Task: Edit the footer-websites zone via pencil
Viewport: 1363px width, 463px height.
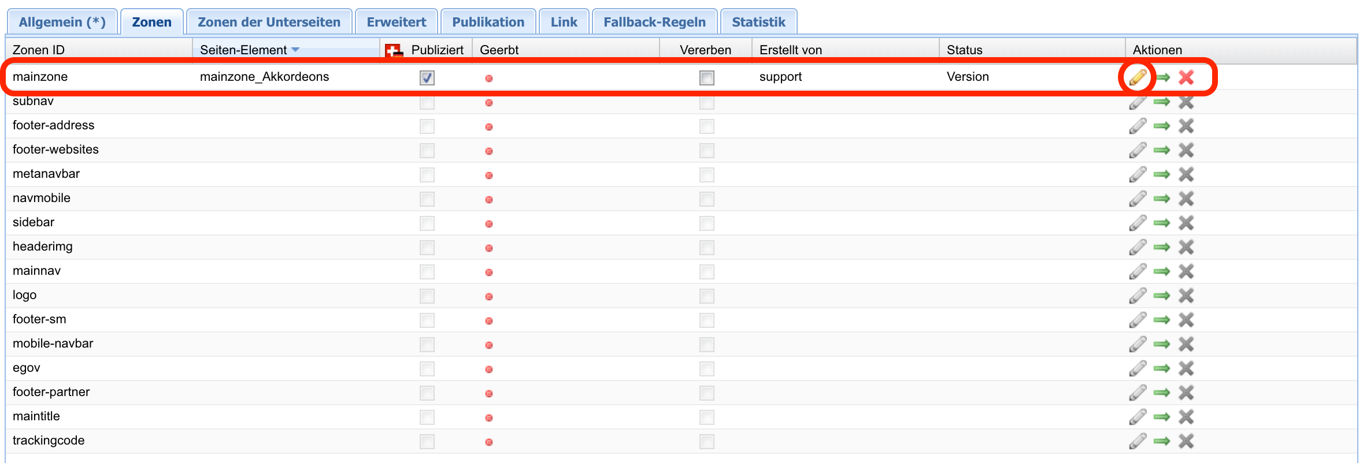Action: 1138,150
